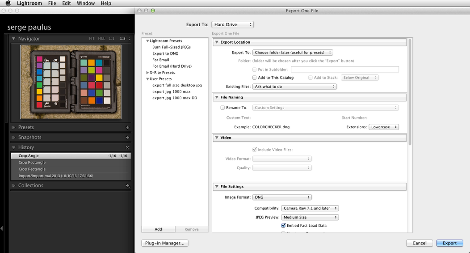Screen dimensions: 470x253
Task: Toggle Add to Stack checkbox
Action: pos(310,78)
